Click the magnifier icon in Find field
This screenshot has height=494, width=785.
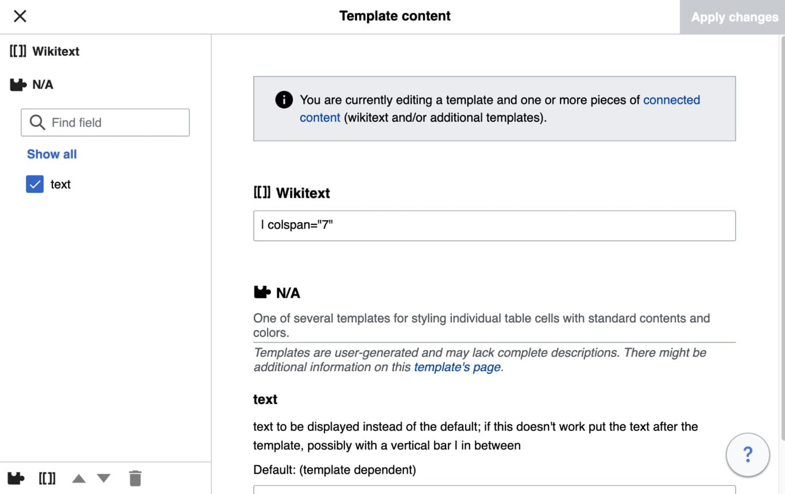click(x=37, y=122)
